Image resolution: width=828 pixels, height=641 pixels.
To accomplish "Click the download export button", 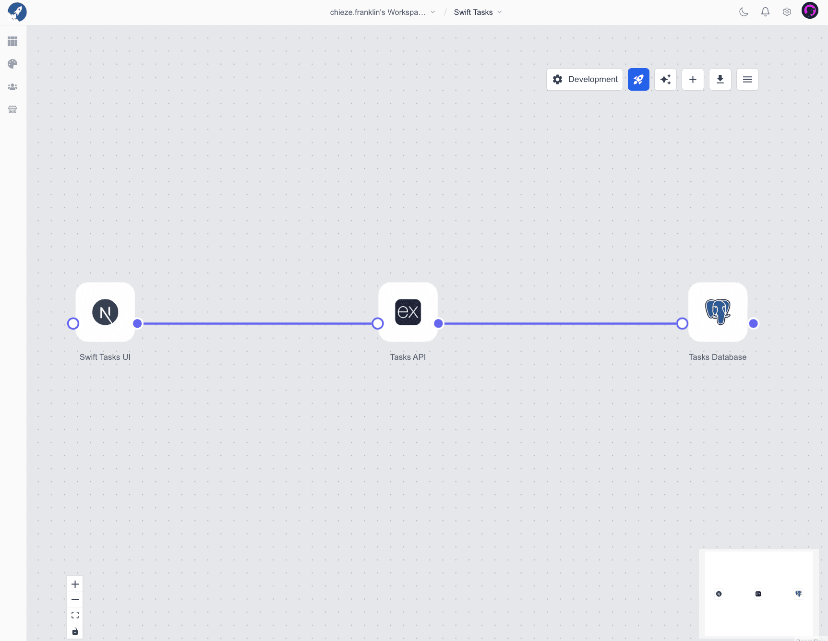I will point(720,79).
